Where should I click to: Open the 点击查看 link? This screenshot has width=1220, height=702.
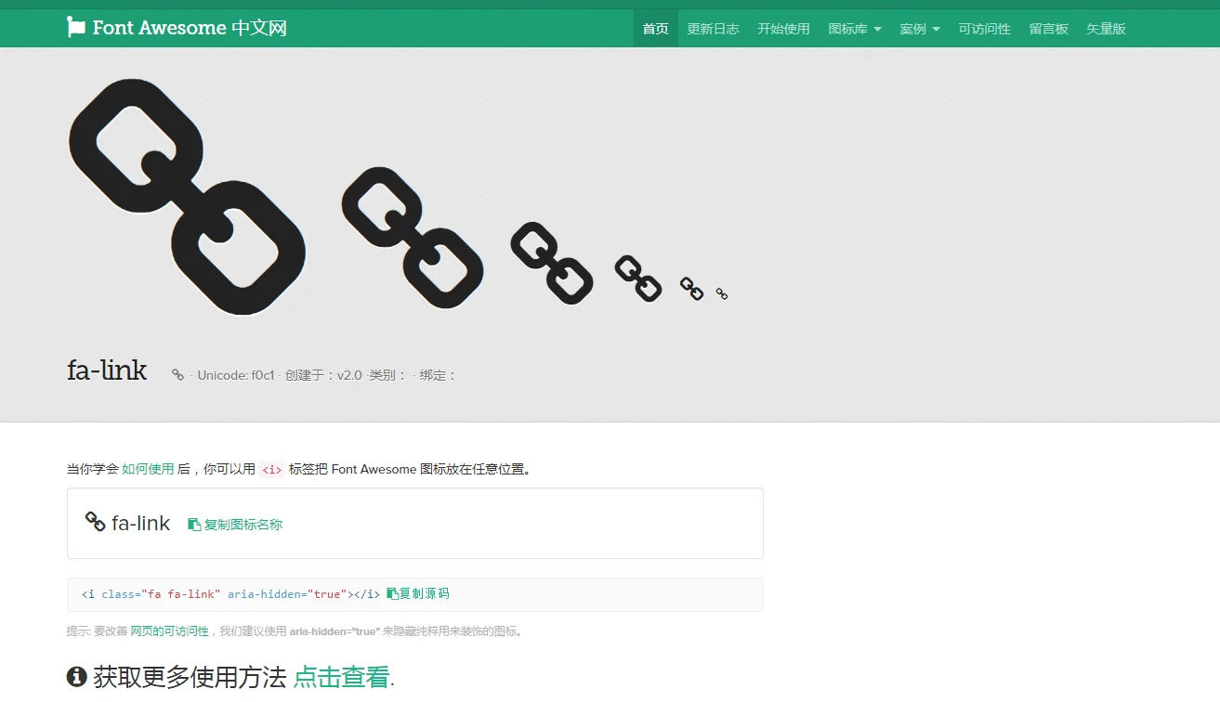click(342, 677)
